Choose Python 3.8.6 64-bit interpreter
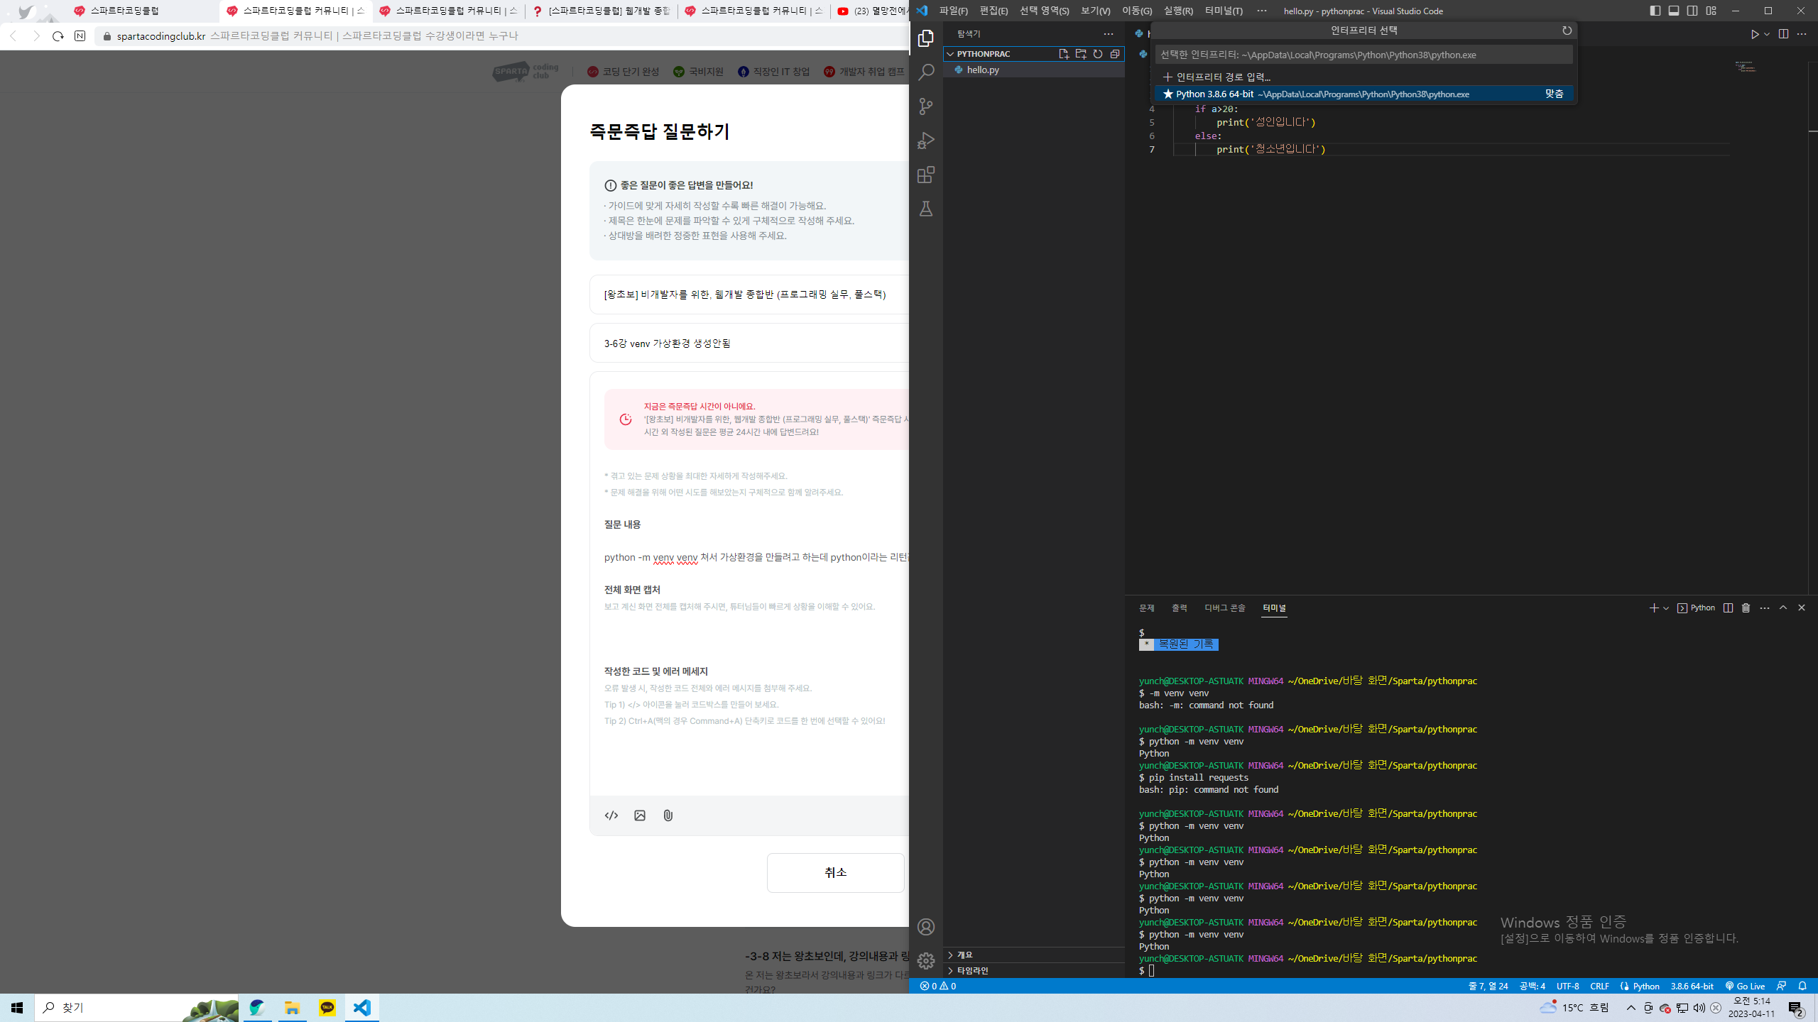Screen dimensions: 1818x1022 click(1363, 94)
